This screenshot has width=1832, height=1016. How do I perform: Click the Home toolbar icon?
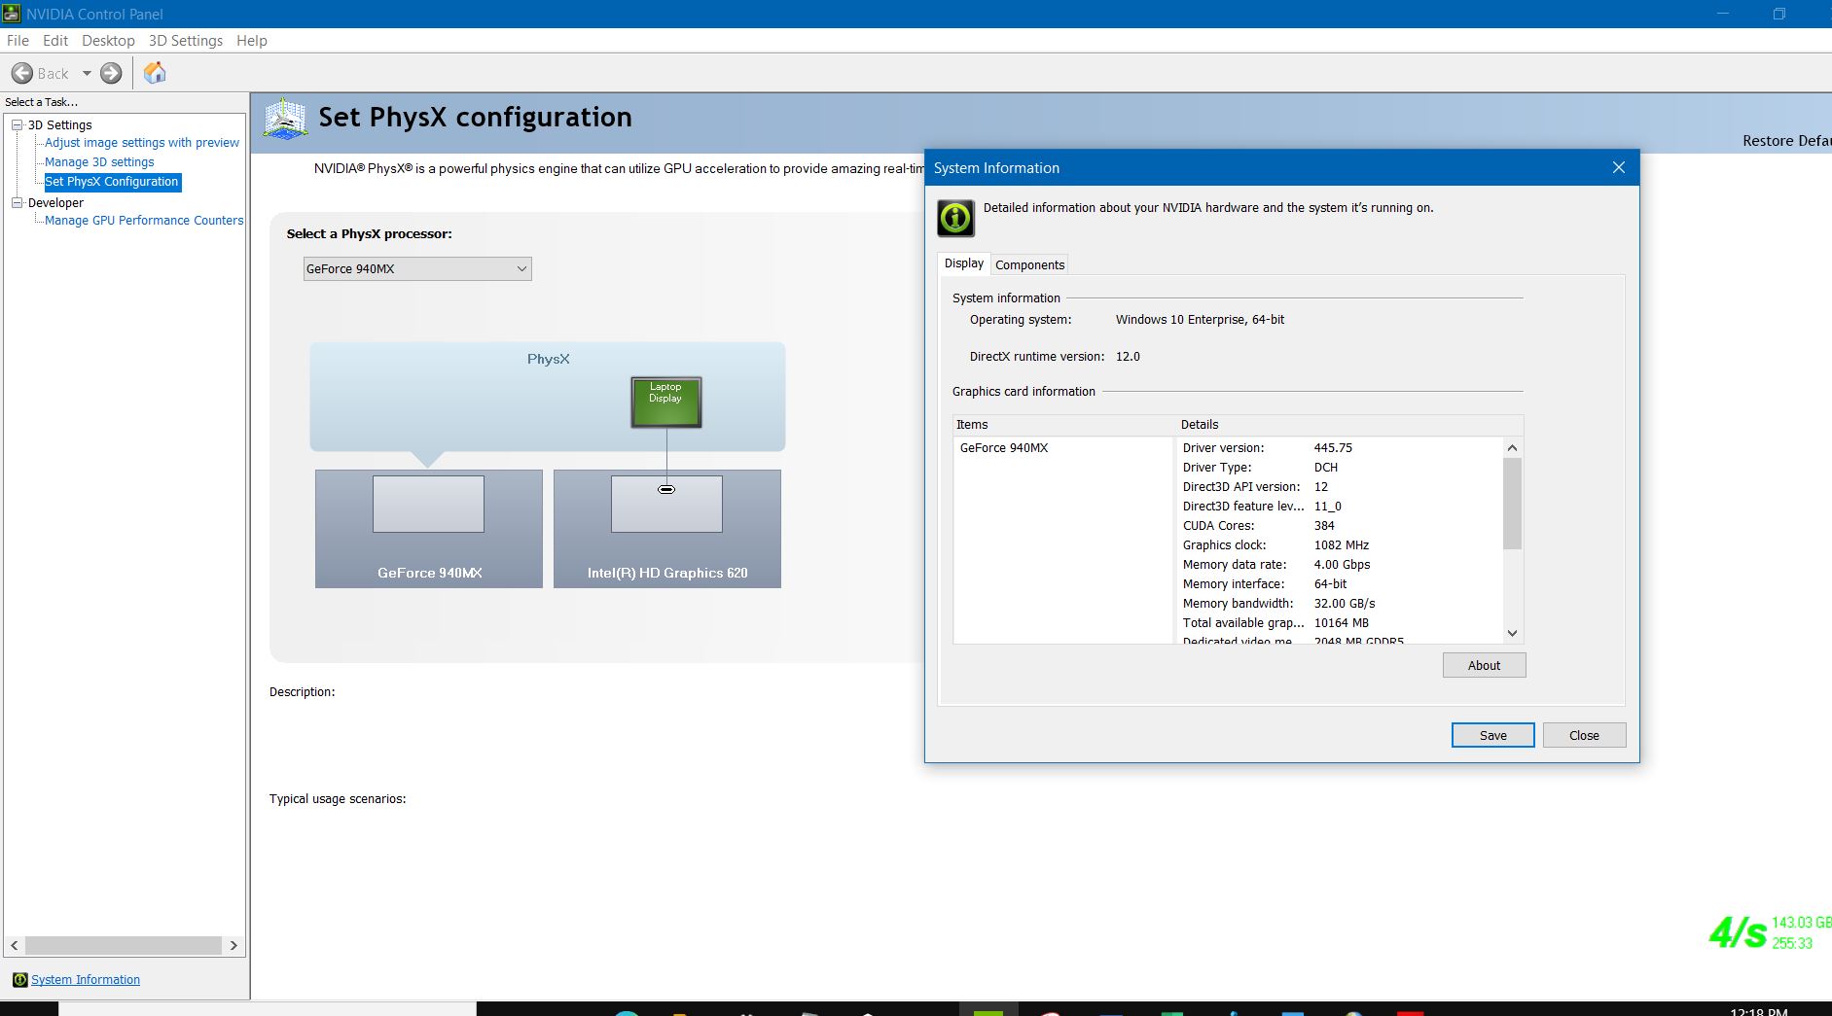tap(155, 73)
